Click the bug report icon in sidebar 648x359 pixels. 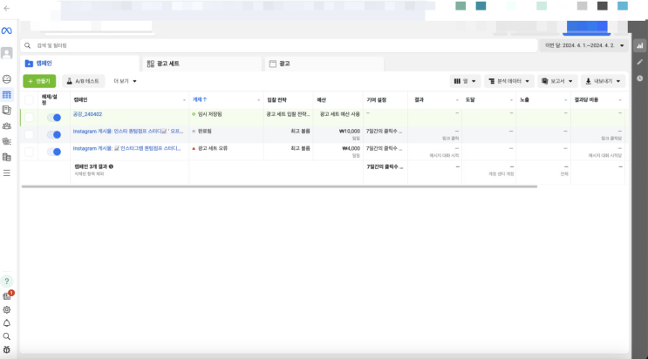pyautogui.click(x=7, y=350)
